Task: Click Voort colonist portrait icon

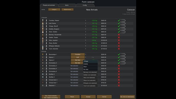Action: coord(43,49)
